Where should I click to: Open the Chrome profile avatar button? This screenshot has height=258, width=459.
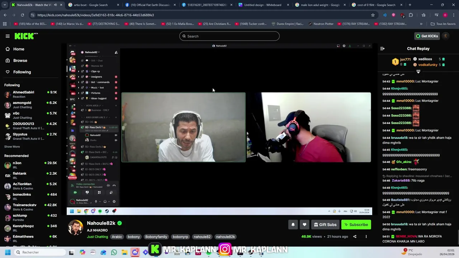(x=445, y=15)
